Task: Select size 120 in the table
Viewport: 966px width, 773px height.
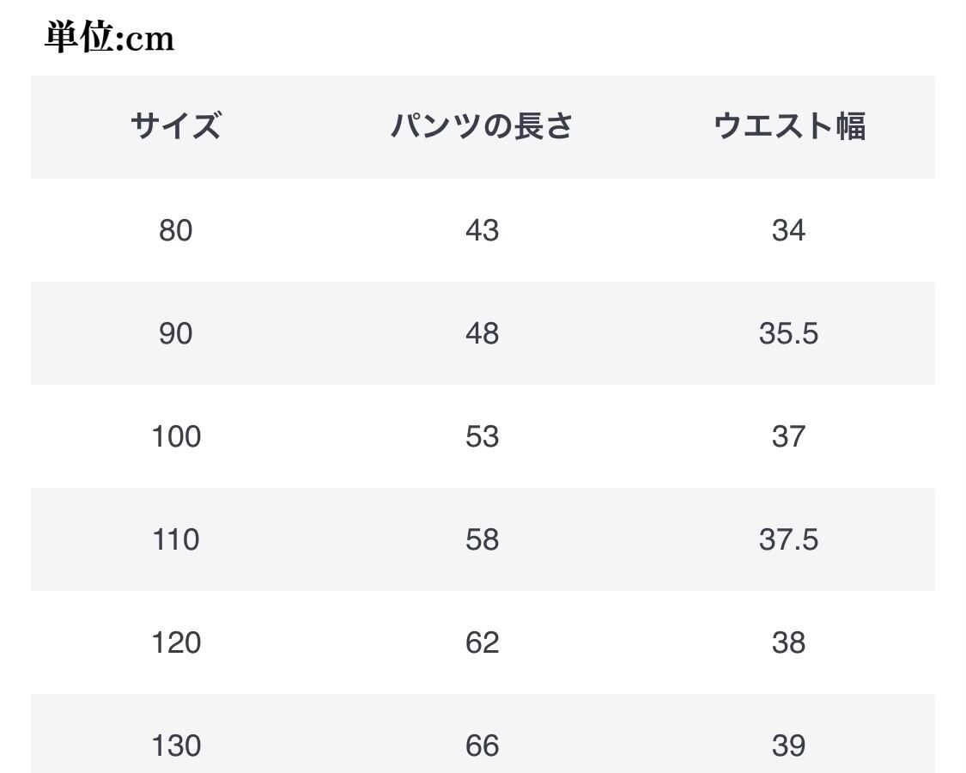Action: [x=176, y=642]
